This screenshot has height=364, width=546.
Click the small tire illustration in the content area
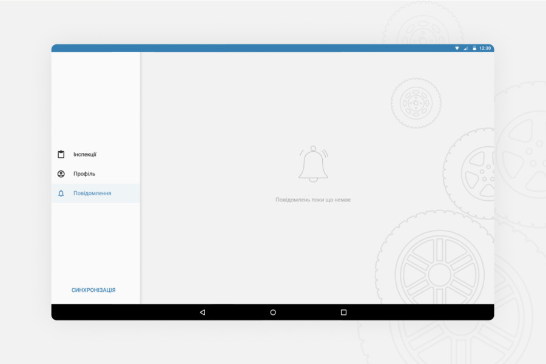pyautogui.click(x=416, y=103)
